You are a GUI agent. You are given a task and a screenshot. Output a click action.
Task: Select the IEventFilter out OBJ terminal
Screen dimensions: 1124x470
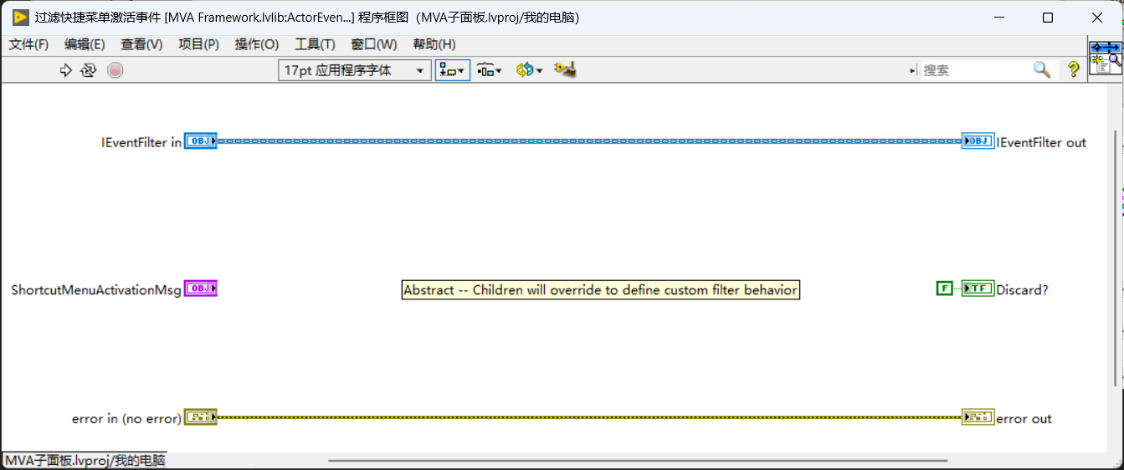coord(978,141)
